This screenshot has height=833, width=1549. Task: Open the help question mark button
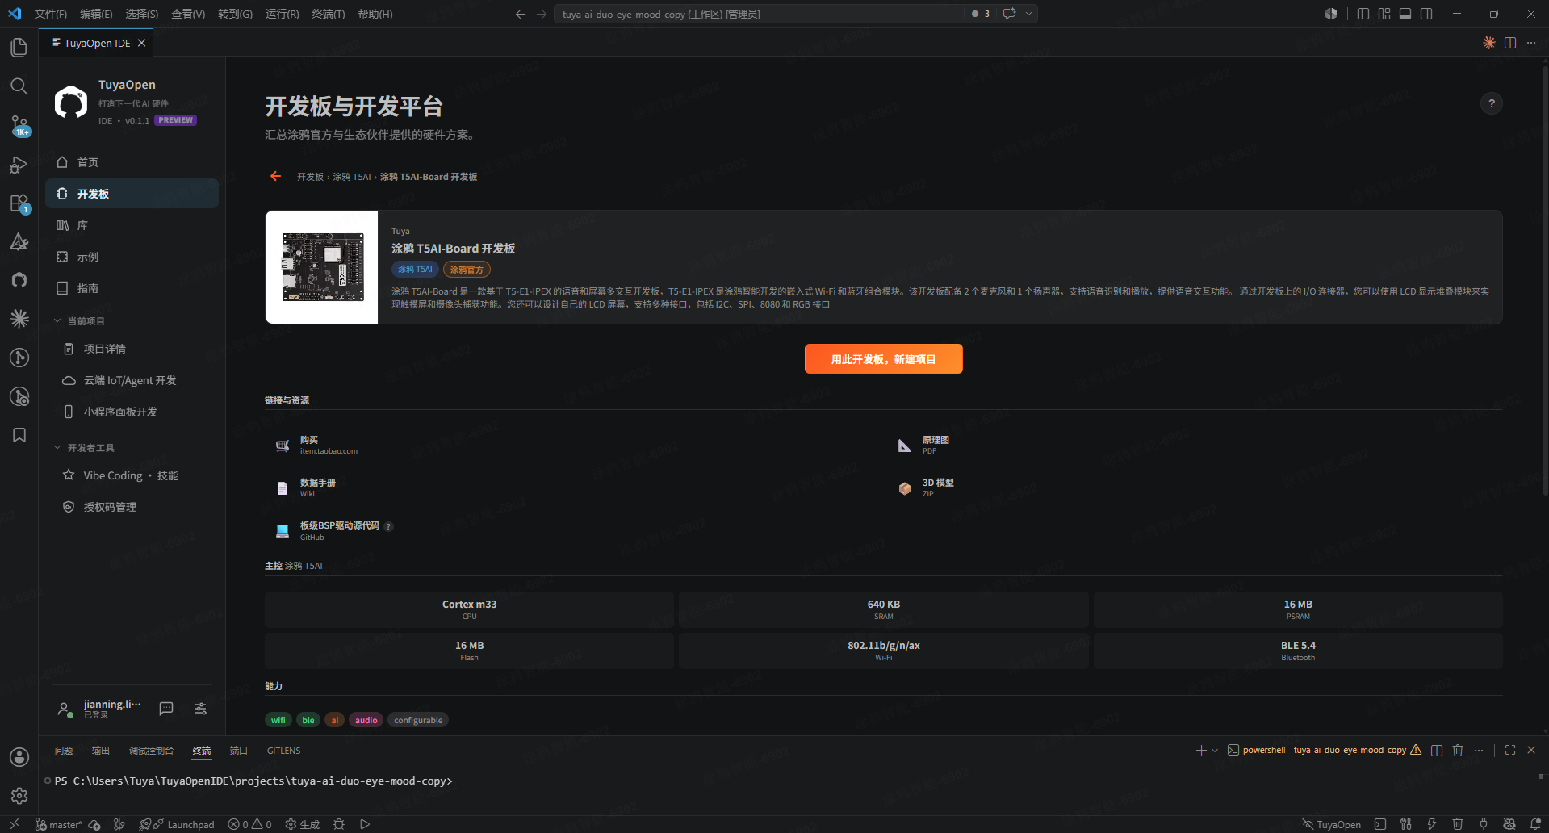pyautogui.click(x=1491, y=103)
